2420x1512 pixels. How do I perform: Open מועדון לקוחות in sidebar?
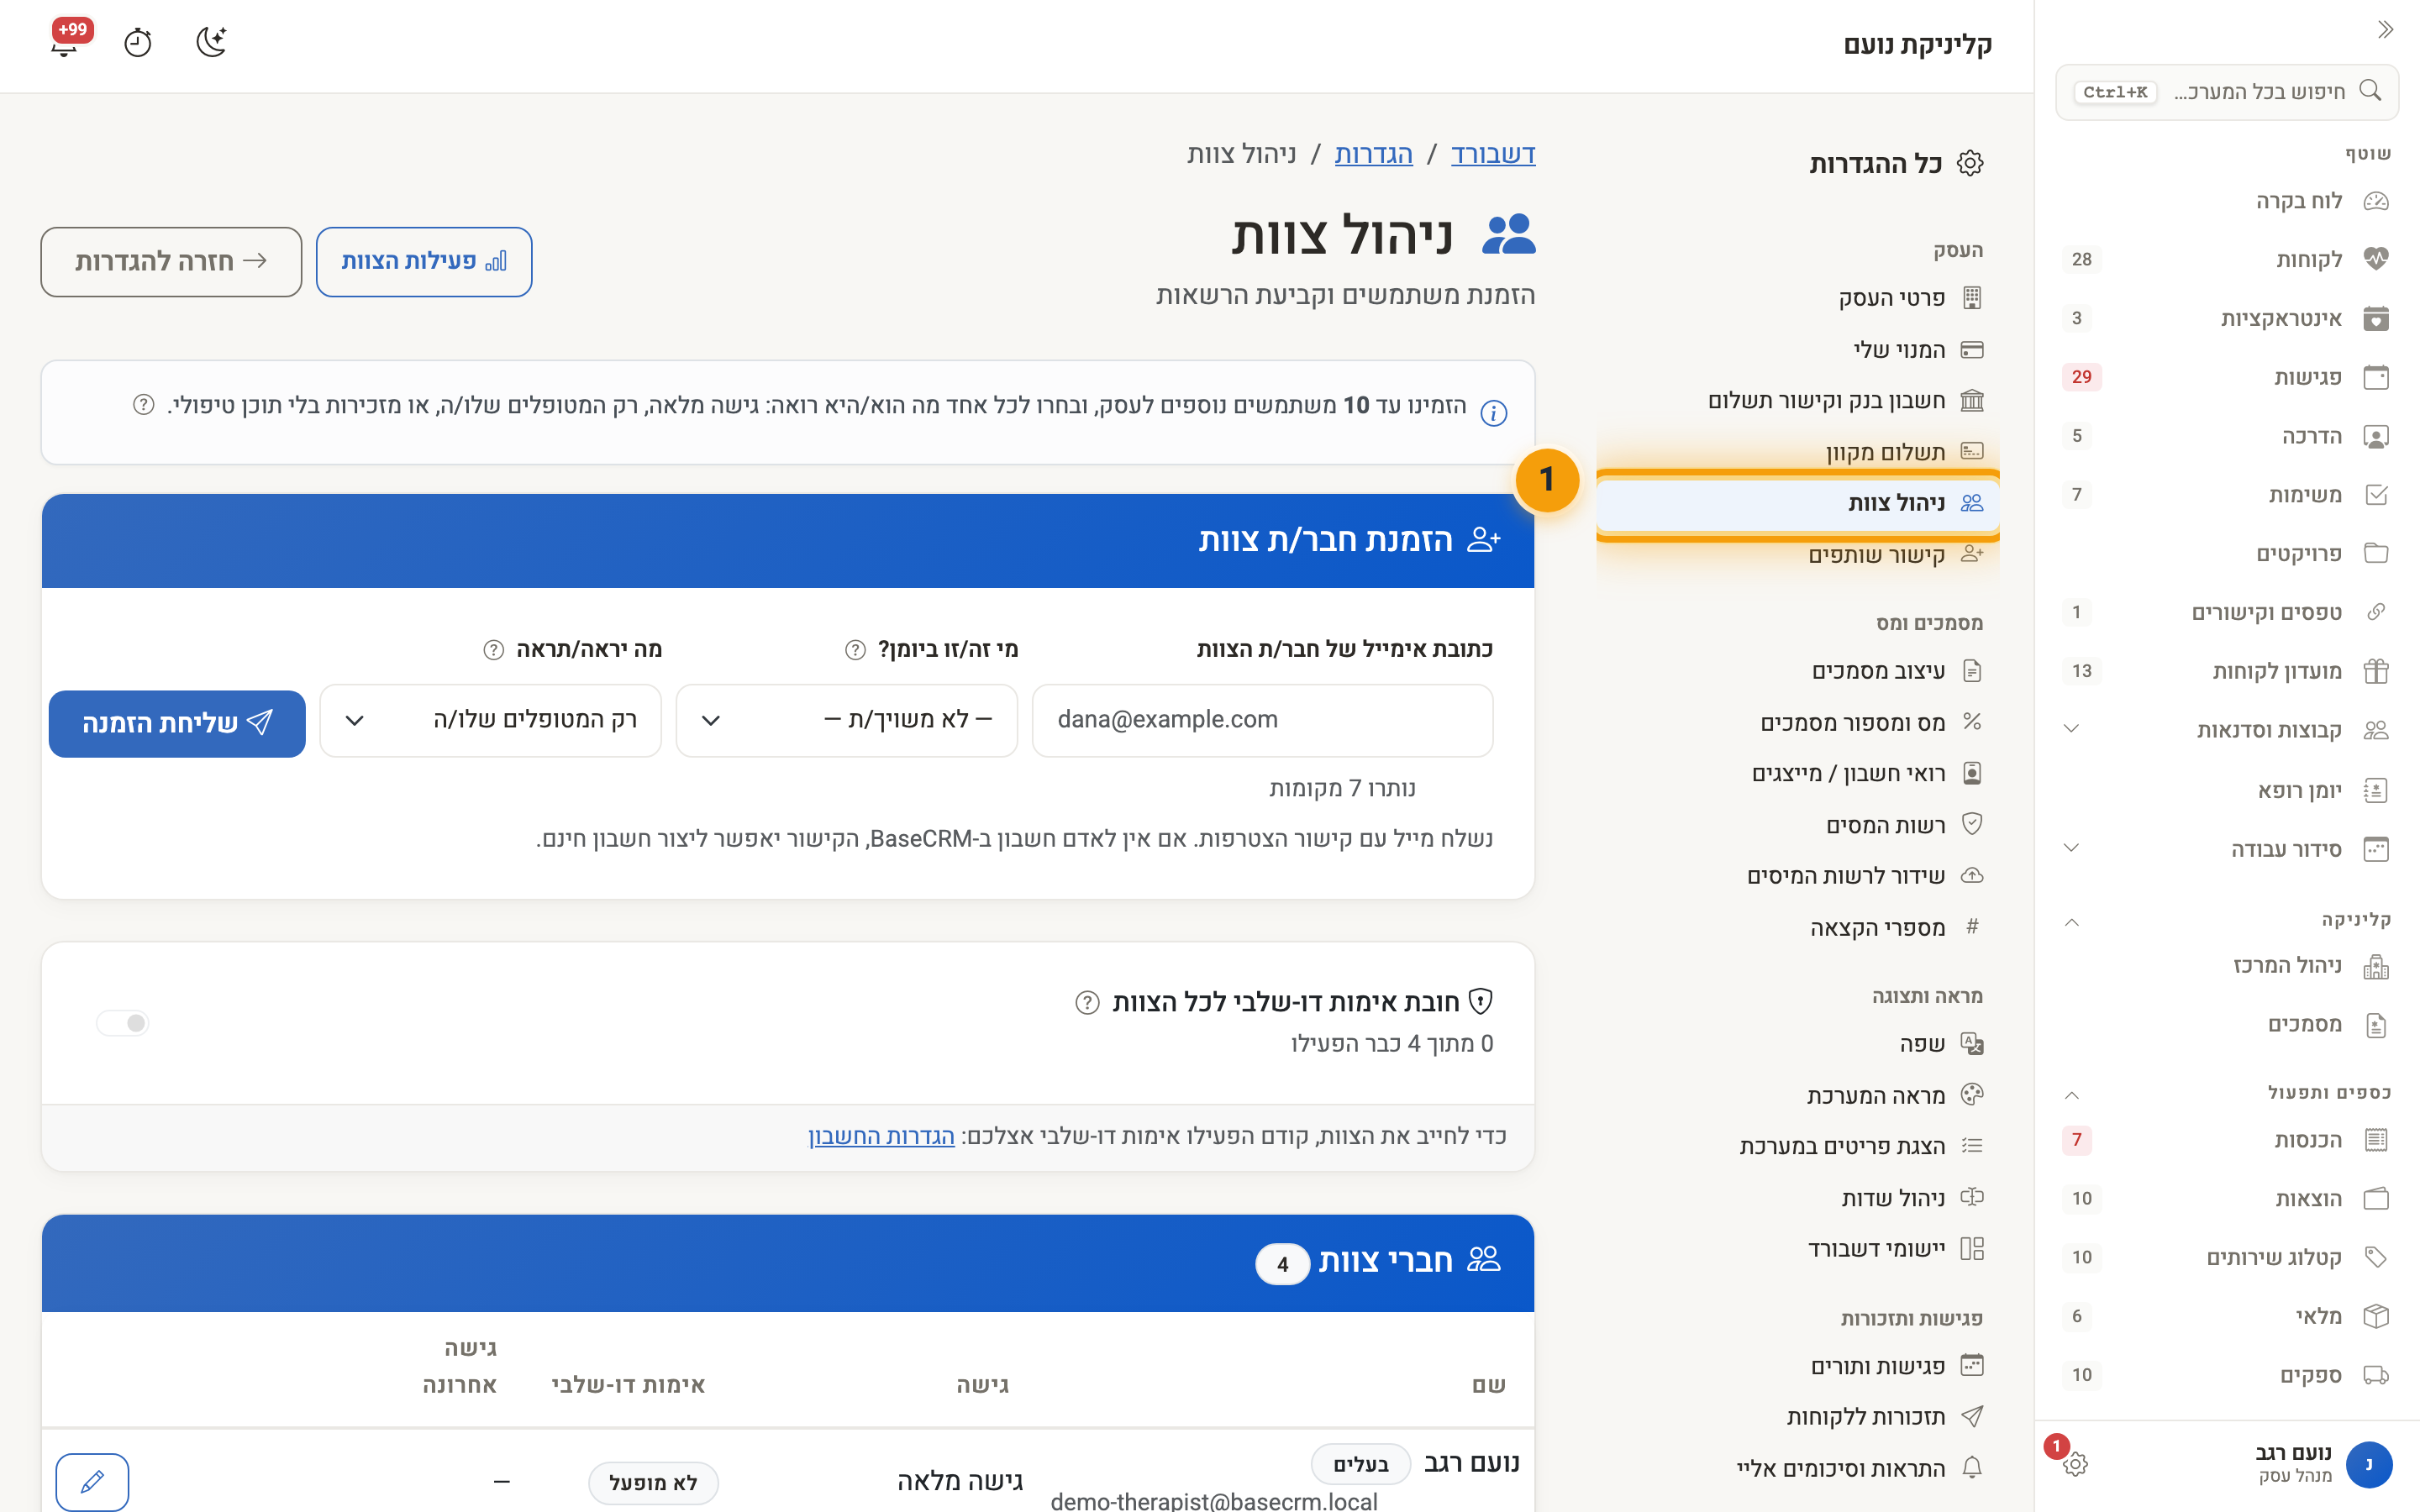(x=2226, y=671)
